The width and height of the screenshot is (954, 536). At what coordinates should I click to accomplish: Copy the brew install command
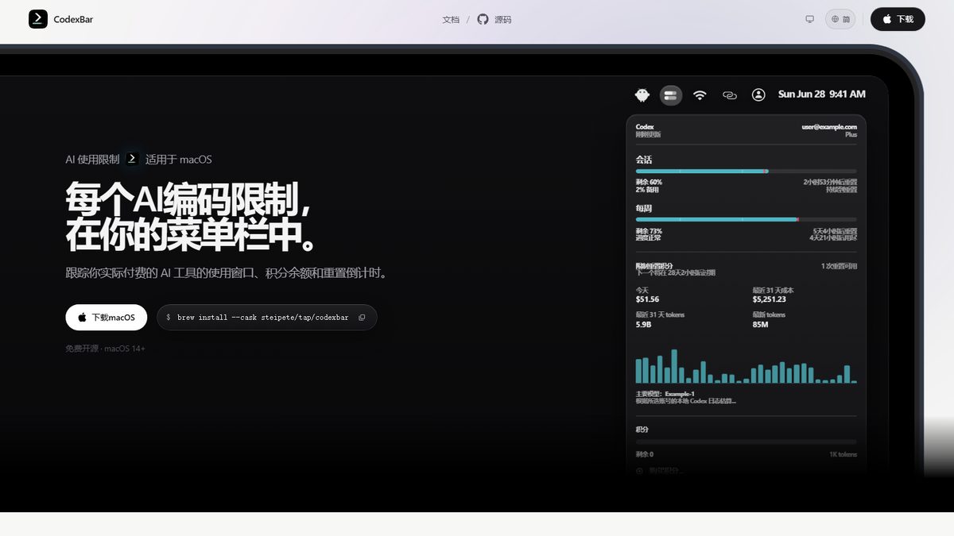362,318
